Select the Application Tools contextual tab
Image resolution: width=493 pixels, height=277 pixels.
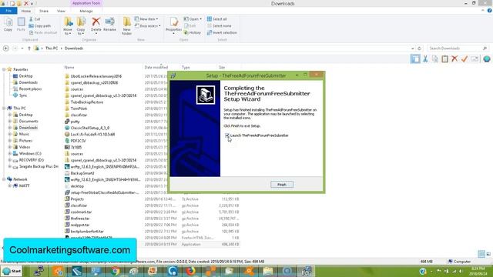(86, 3)
